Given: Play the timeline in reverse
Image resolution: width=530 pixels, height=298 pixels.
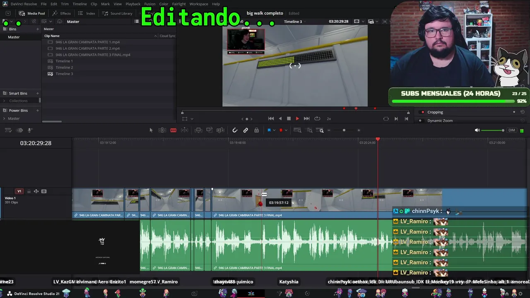Looking at the screenshot, I should 280,119.
